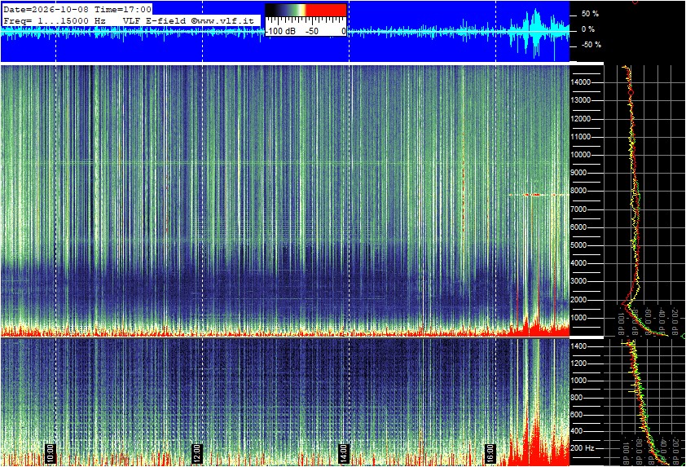Click the 12000 Hz frequency axis label
The image size is (686, 467).
tap(581, 119)
